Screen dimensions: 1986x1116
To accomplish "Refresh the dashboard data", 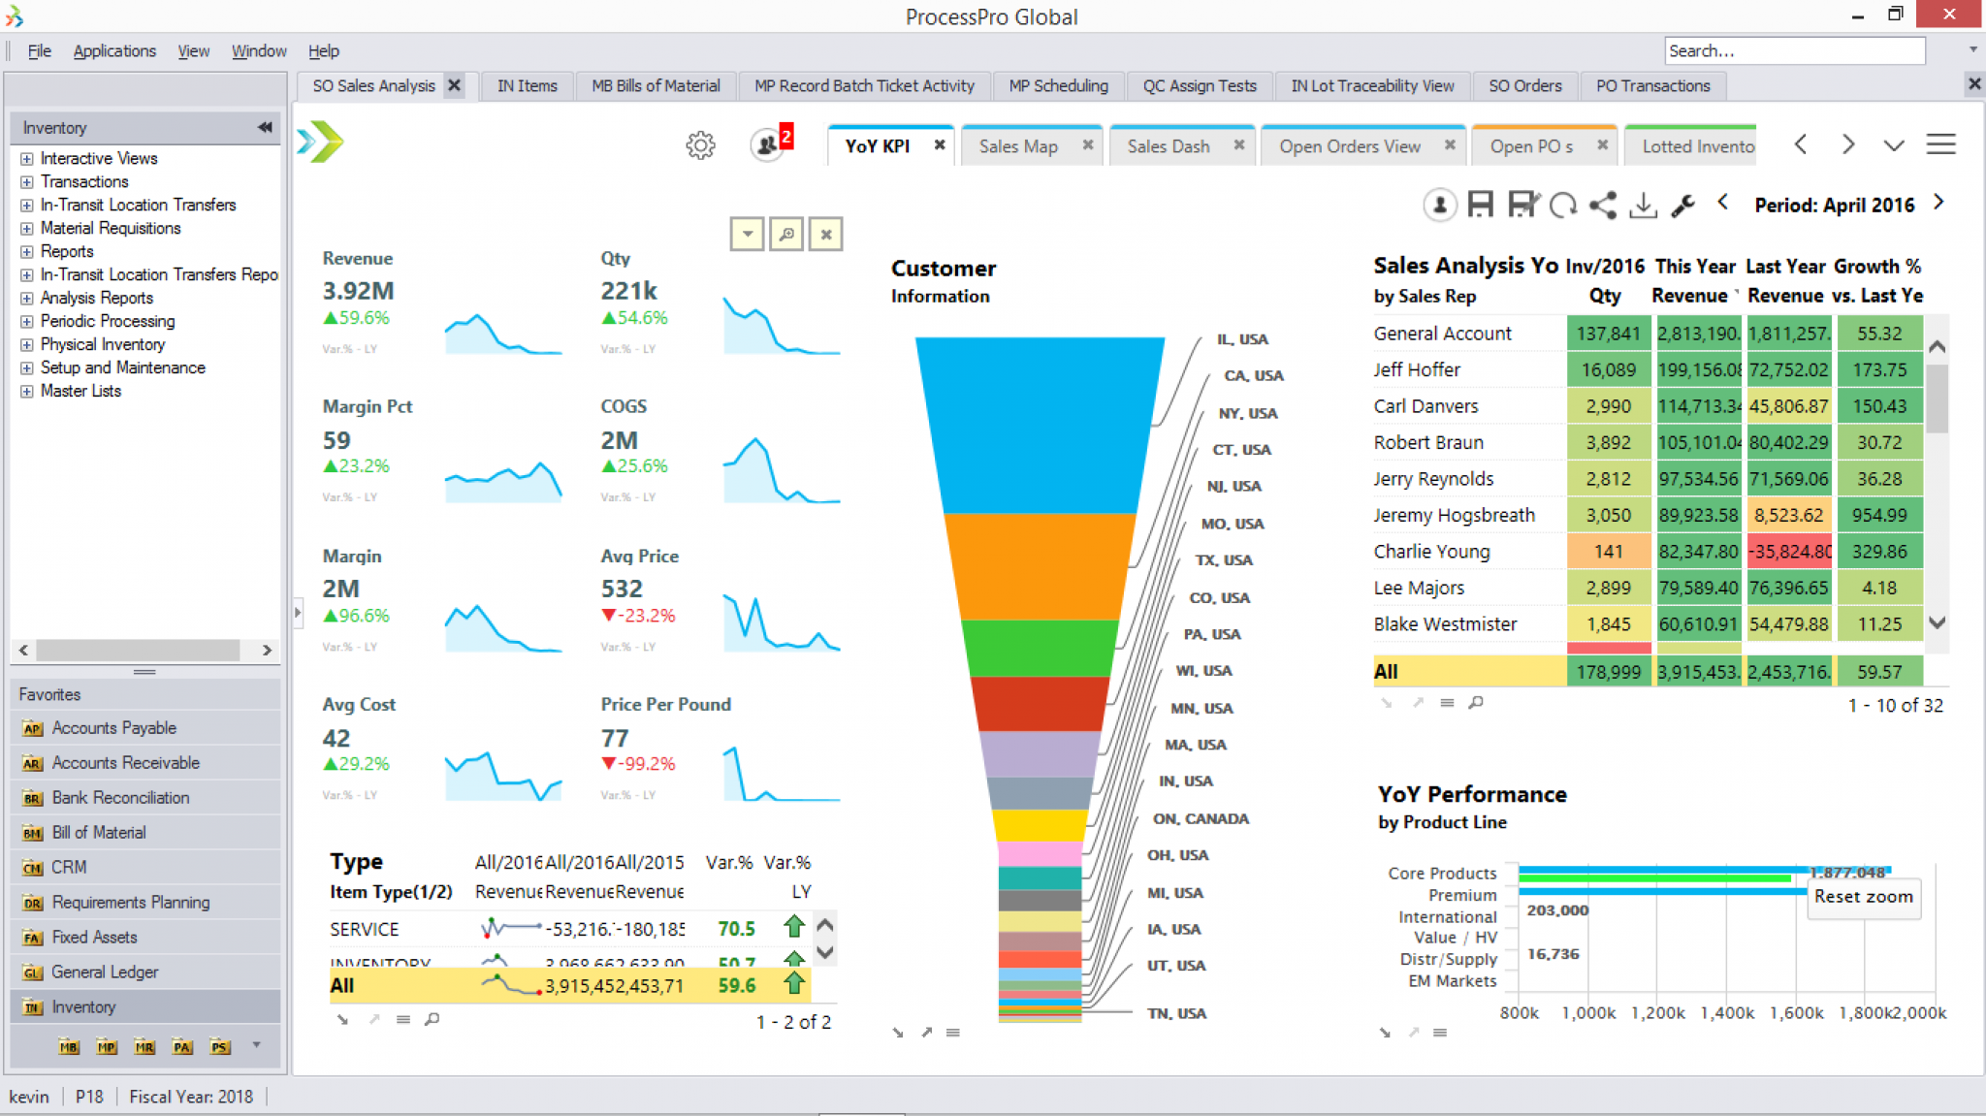I will coord(1561,206).
